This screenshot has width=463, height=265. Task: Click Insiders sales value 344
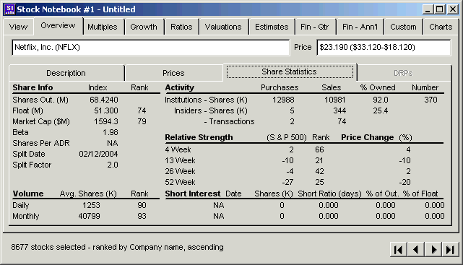coord(339,111)
